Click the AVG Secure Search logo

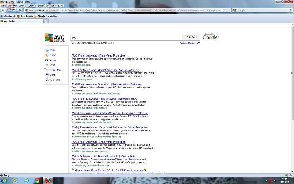[54, 38]
